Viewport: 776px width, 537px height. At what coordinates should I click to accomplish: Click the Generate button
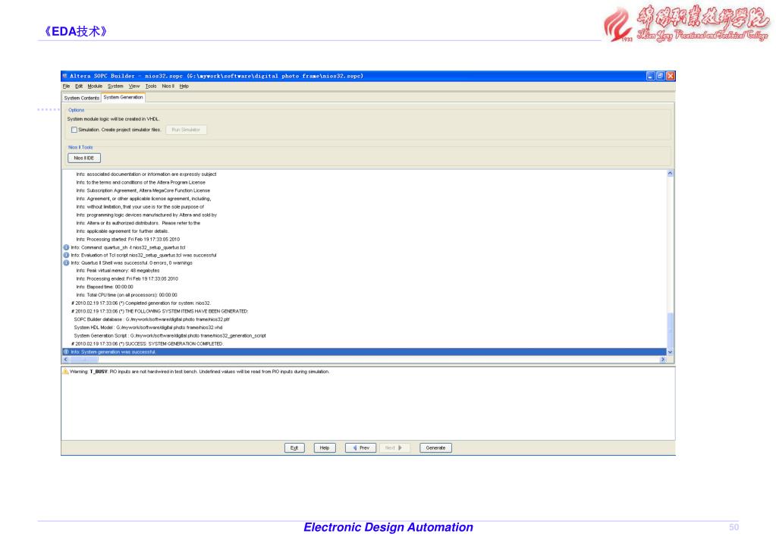pyautogui.click(x=435, y=448)
